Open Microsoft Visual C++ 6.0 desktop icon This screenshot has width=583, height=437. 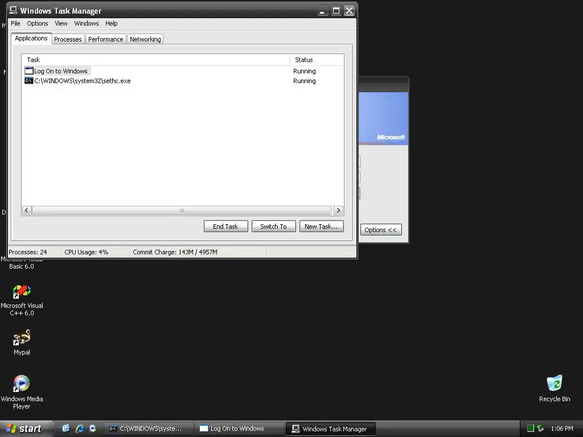pos(22,300)
